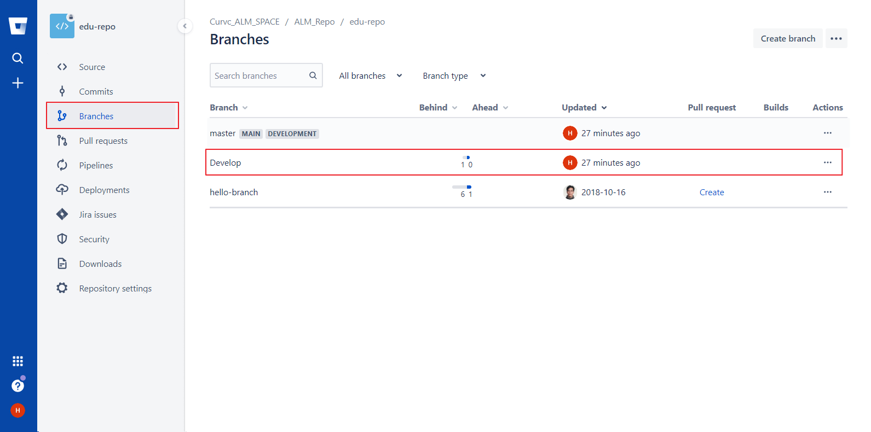Open the All branches filter dropdown
The height and width of the screenshot is (432, 871).
[x=371, y=75]
